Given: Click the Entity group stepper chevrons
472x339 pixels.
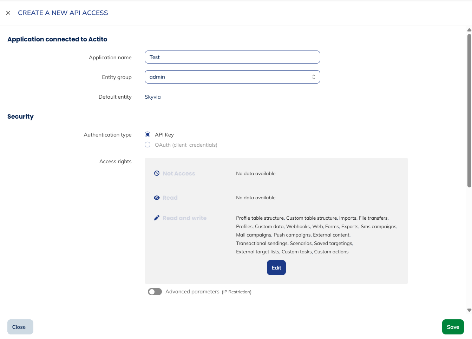Looking at the screenshot, I should tap(313, 77).
